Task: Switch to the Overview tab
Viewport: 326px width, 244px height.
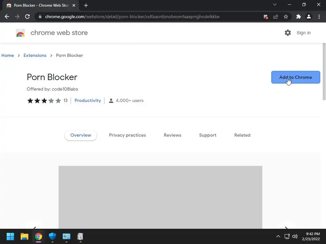Action: point(81,135)
